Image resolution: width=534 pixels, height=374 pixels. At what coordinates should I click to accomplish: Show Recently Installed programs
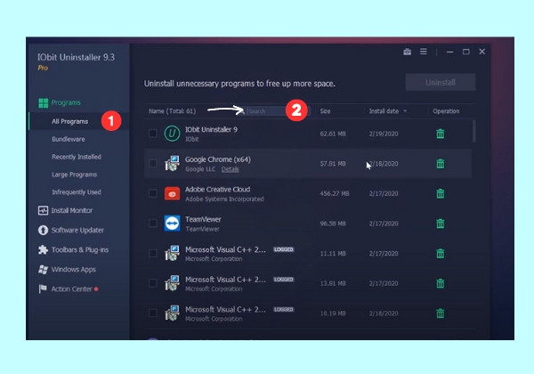[77, 157]
